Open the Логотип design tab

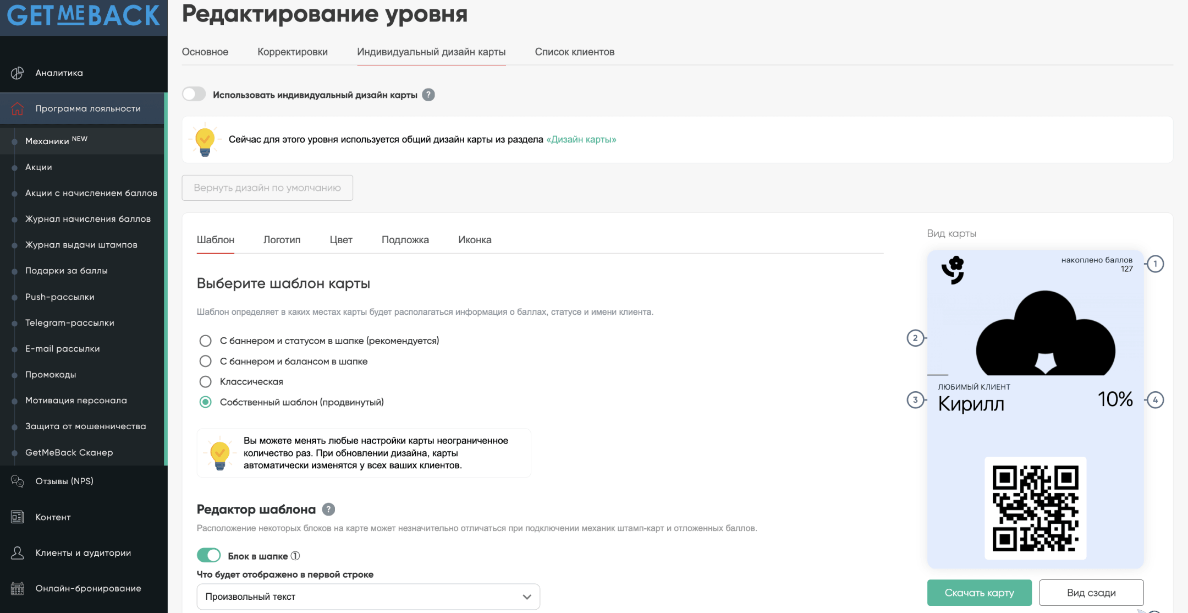[282, 240]
